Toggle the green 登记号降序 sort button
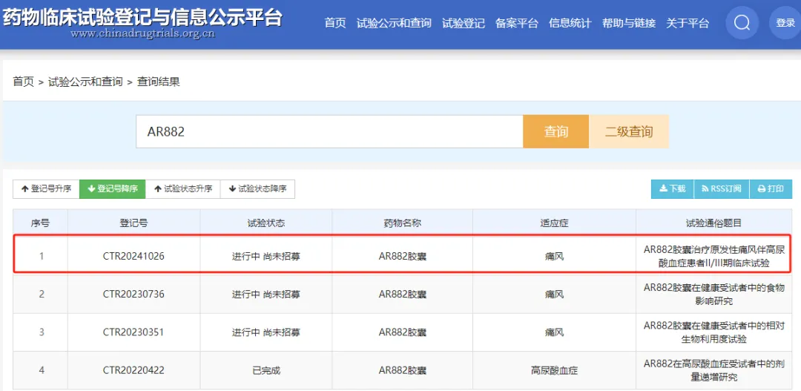 (x=113, y=189)
